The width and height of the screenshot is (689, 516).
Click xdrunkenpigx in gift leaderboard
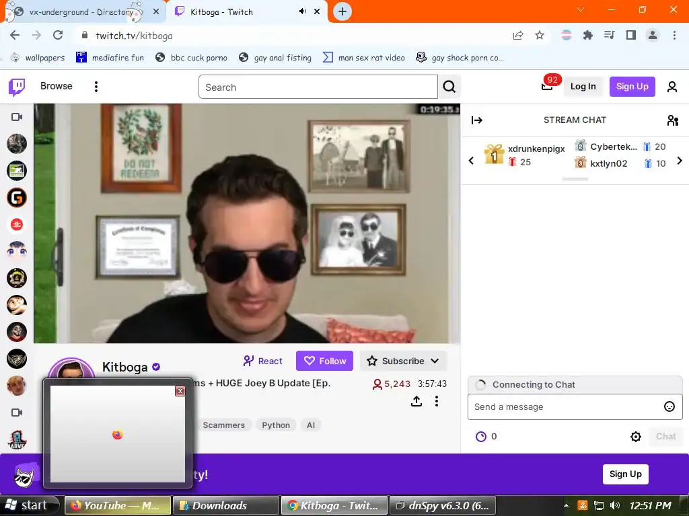(536, 148)
